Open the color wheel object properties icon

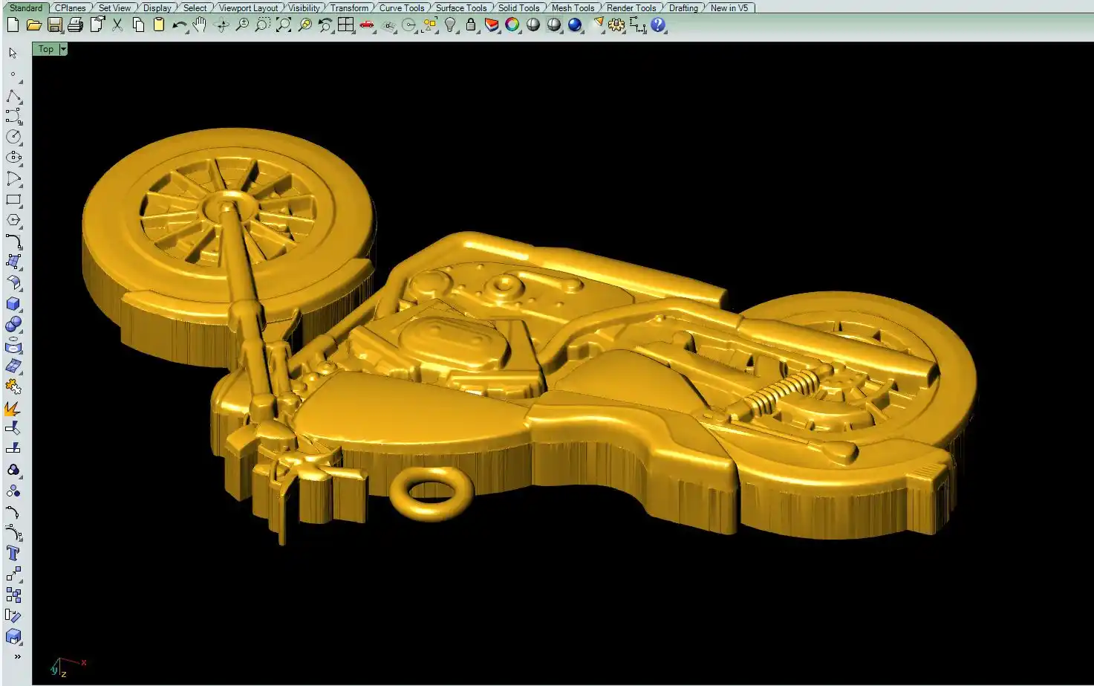[x=512, y=25]
